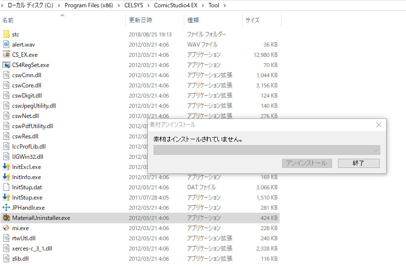Viewport: 406px width, 267px height.
Task: Click the Tool breadcrumb segment
Action: click(213, 5)
